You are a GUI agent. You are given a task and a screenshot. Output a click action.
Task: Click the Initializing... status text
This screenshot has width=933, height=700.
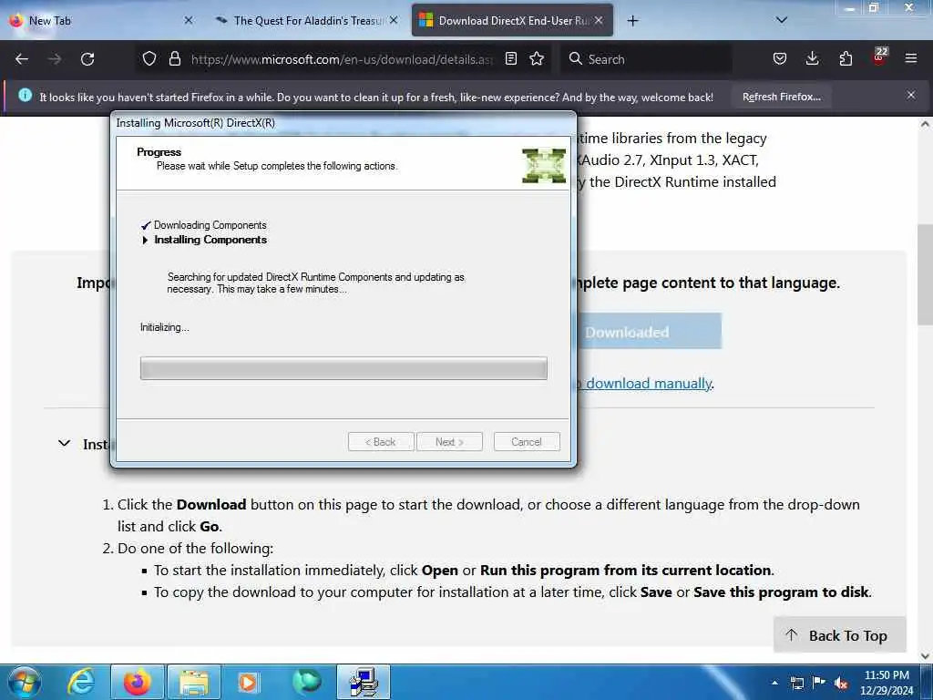[165, 327]
